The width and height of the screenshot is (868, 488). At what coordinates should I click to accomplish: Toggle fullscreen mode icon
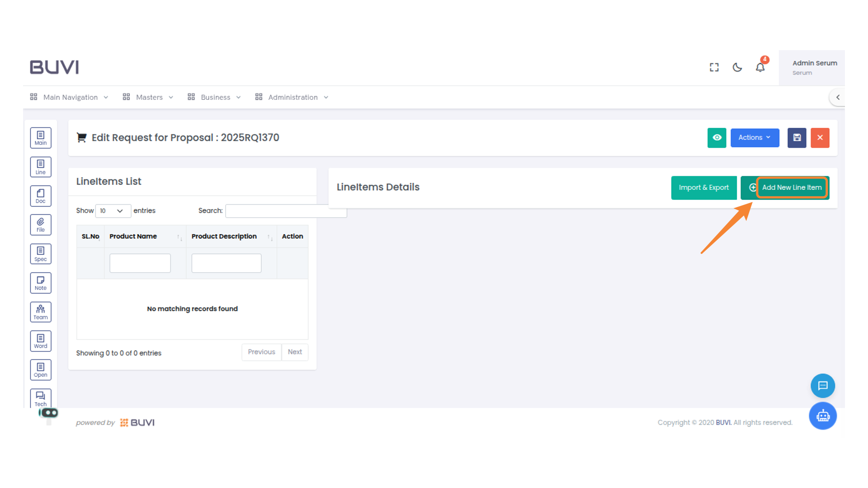click(714, 67)
